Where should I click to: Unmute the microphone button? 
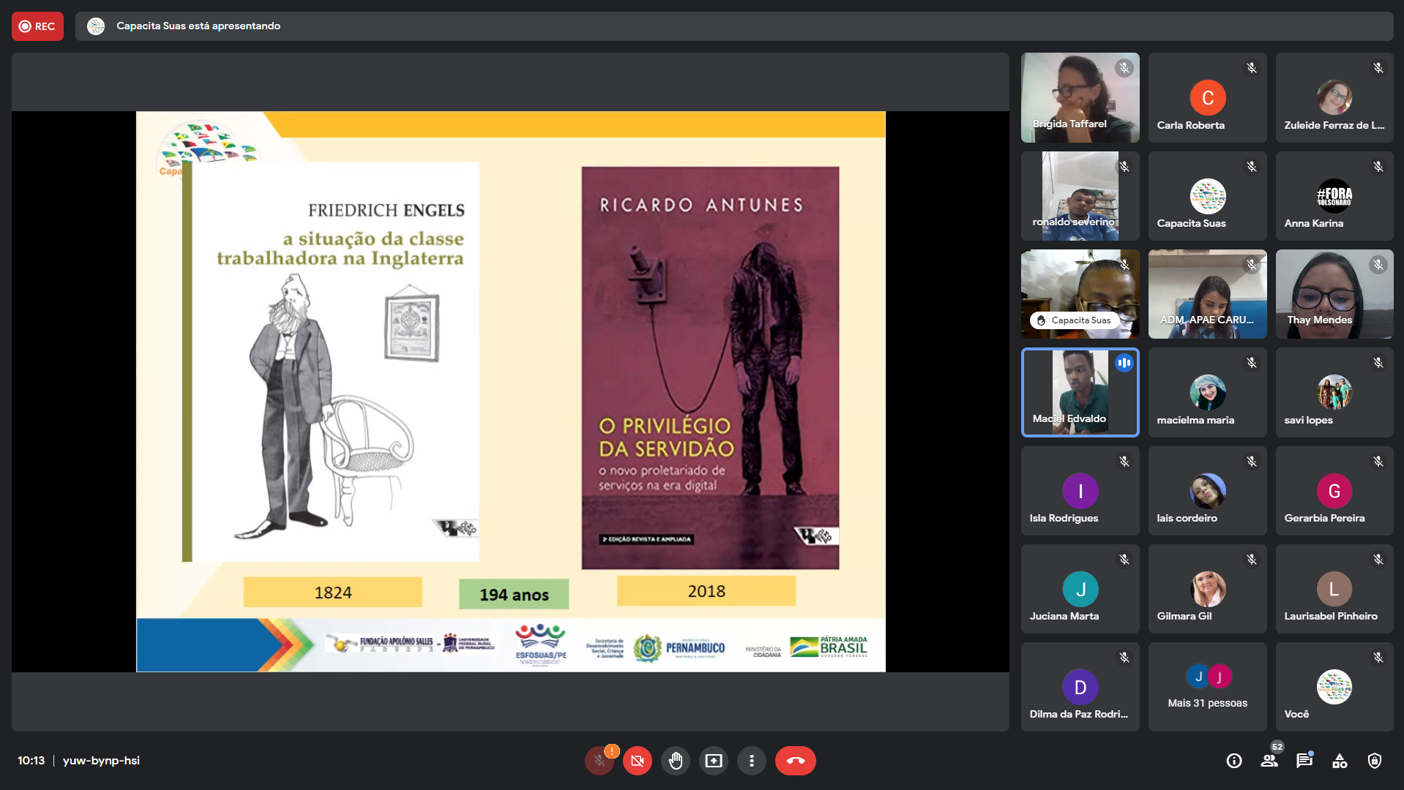599,761
